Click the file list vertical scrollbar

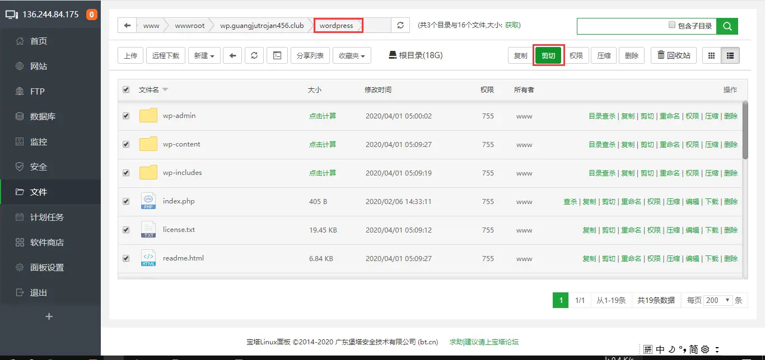coord(745,130)
